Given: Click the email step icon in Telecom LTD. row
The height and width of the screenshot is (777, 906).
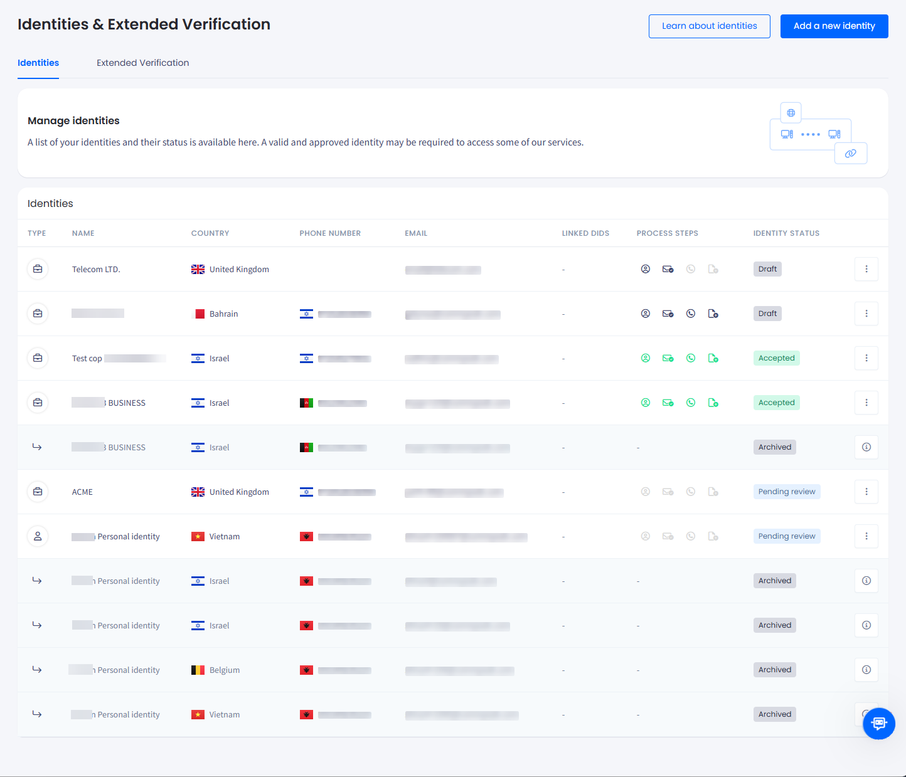Looking at the screenshot, I should pos(668,269).
